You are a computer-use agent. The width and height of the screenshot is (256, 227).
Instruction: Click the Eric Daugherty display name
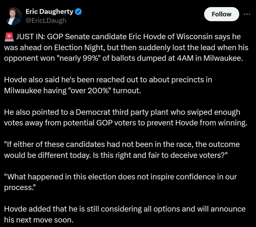pos(50,12)
